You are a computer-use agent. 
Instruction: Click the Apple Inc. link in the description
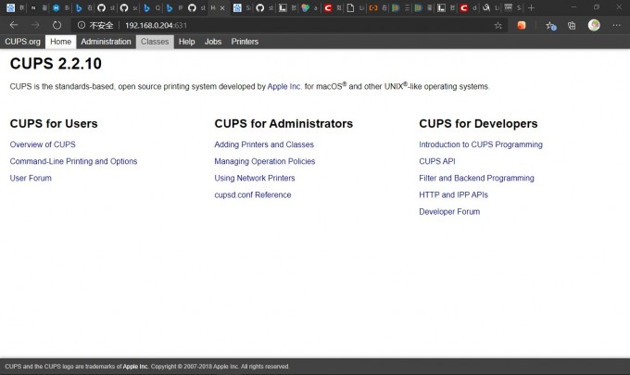tap(284, 86)
